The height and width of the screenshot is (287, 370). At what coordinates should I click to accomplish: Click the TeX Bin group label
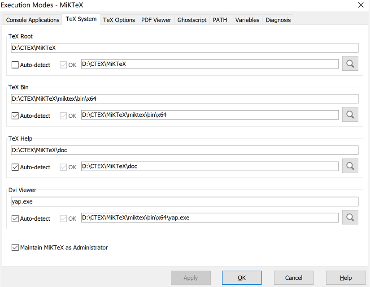(18, 87)
